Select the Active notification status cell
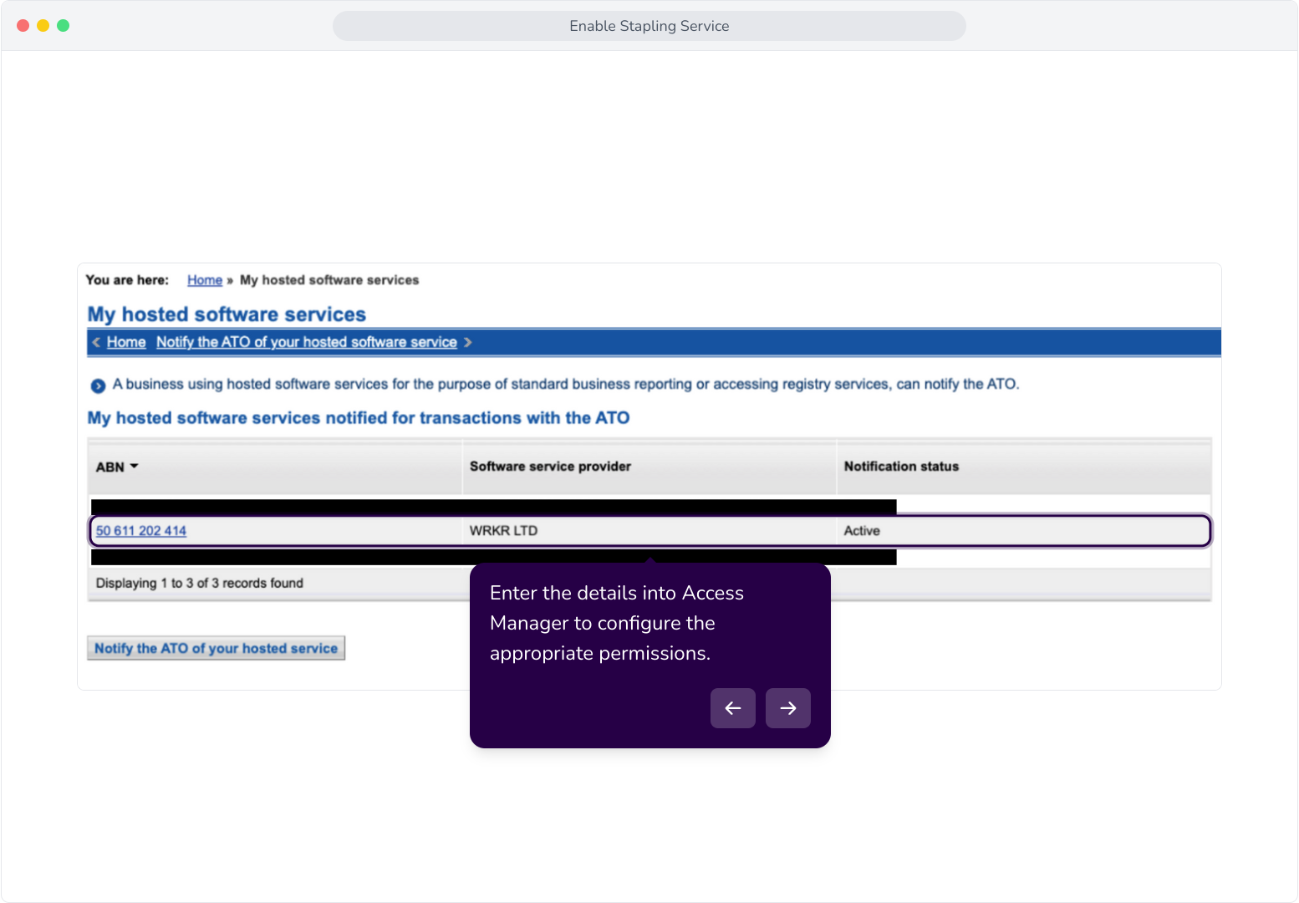Screen dimensions: 1299x903 (x=1023, y=531)
